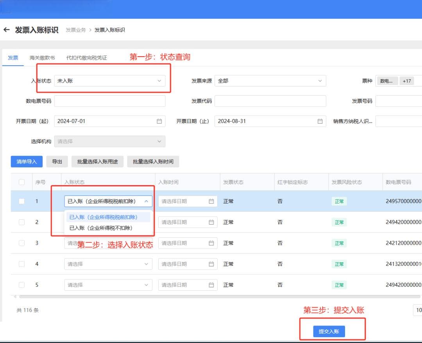The width and height of the screenshot is (422, 343).
Task: Click the page size selector showing 10
Action: pos(418,310)
